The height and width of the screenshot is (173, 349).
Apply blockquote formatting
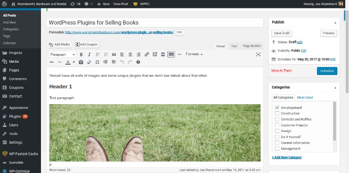(x=114, y=54)
